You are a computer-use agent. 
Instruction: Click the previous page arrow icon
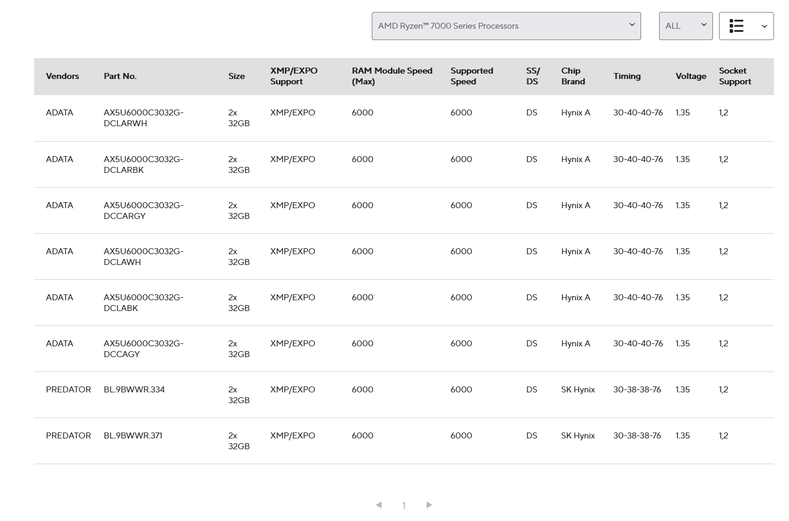tap(379, 505)
